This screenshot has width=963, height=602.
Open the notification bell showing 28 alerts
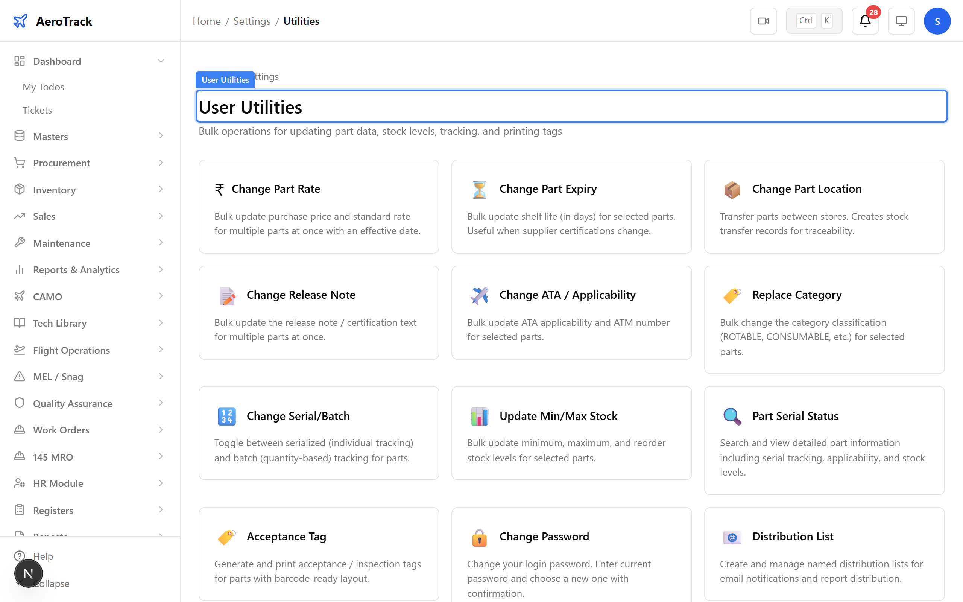pos(864,22)
